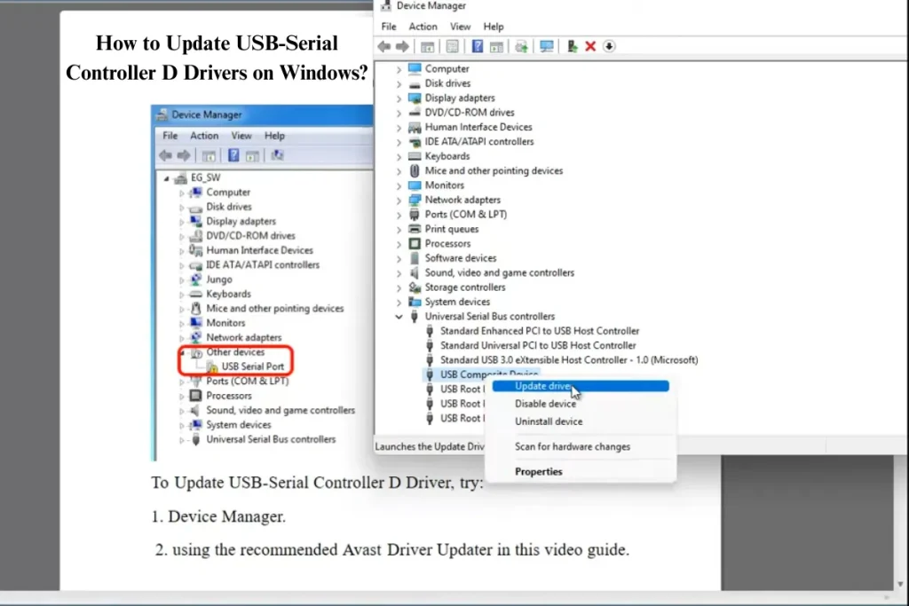Click Scan for hardware changes monitor icon
This screenshot has width=909, height=606.
(546, 46)
